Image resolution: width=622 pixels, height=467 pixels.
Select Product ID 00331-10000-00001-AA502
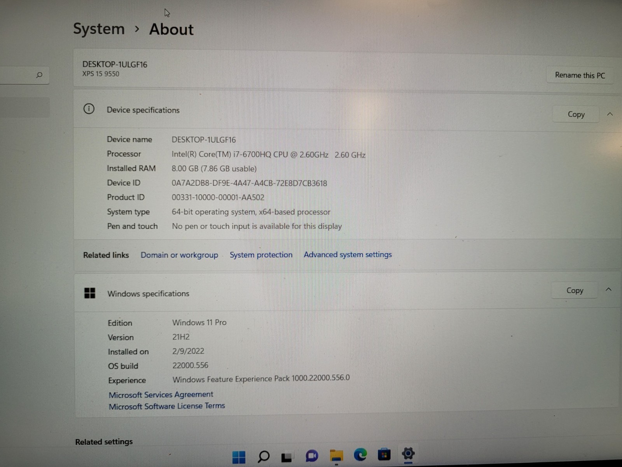tap(218, 197)
